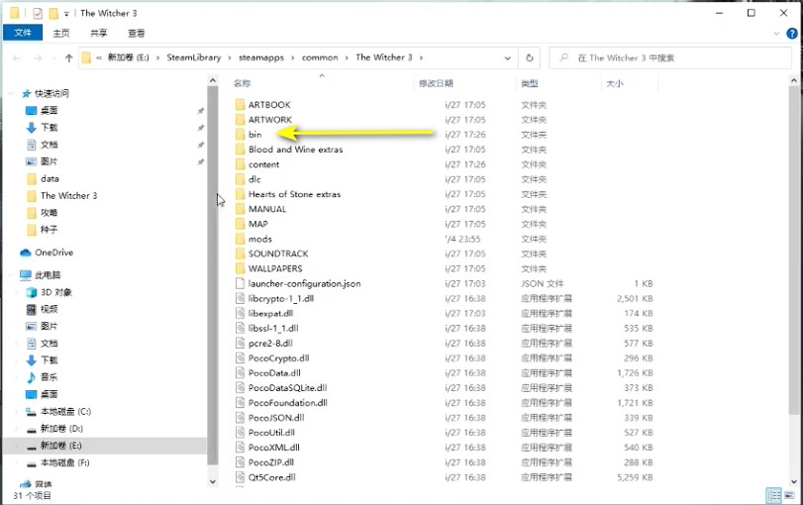This screenshot has width=803, height=505.
Task: Open the bin folder
Action: [x=254, y=135]
